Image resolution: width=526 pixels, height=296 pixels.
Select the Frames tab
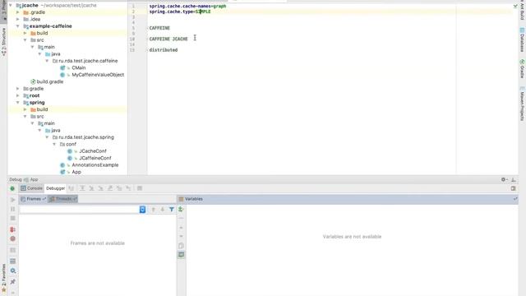coord(33,199)
